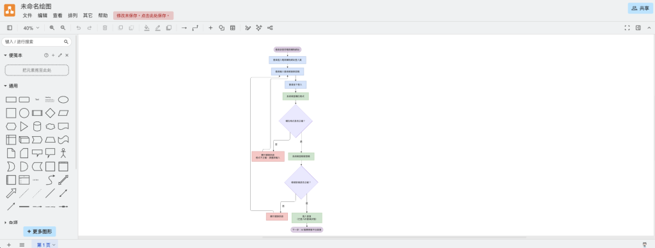
Task: Click the sparkle generate icon in toolbar
Action: [x=259, y=28]
